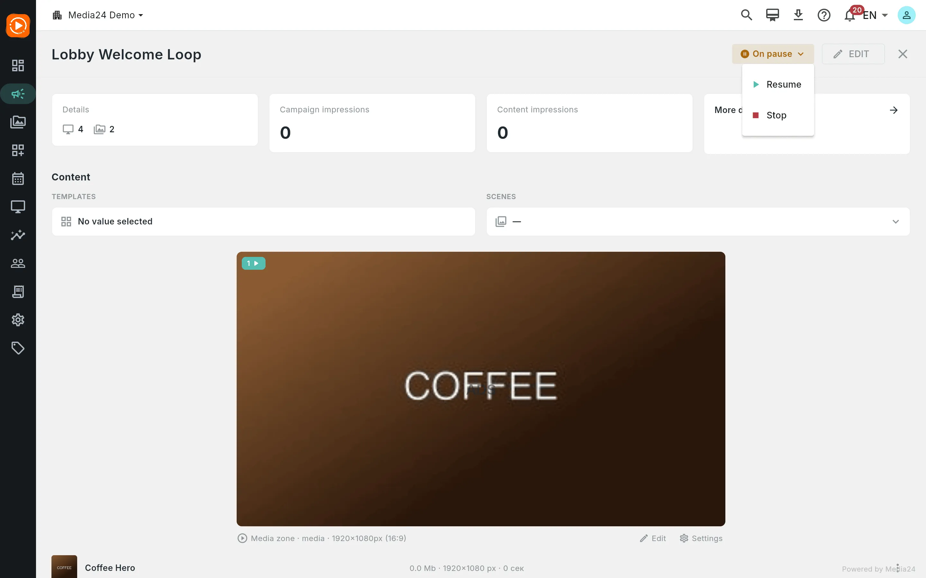Open the dashboard icon in sidebar
The width and height of the screenshot is (926, 578).
18,66
